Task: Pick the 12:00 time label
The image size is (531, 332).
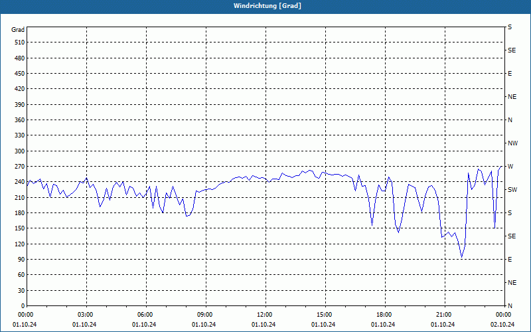Action: 264,315
